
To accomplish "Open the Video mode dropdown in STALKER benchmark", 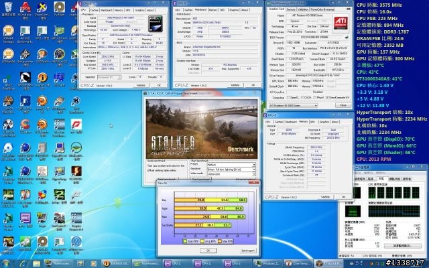I will point(231,174).
